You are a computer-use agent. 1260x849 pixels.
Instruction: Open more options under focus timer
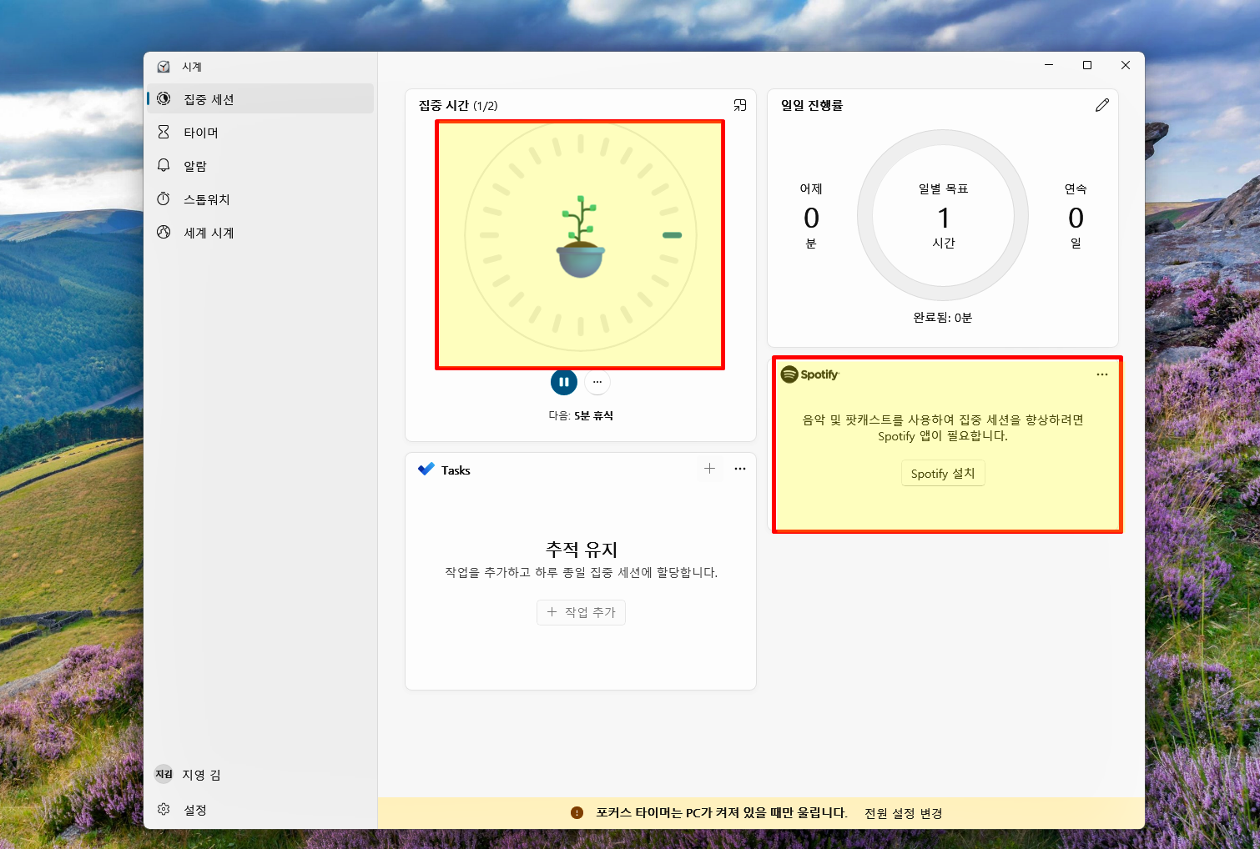coord(597,382)
